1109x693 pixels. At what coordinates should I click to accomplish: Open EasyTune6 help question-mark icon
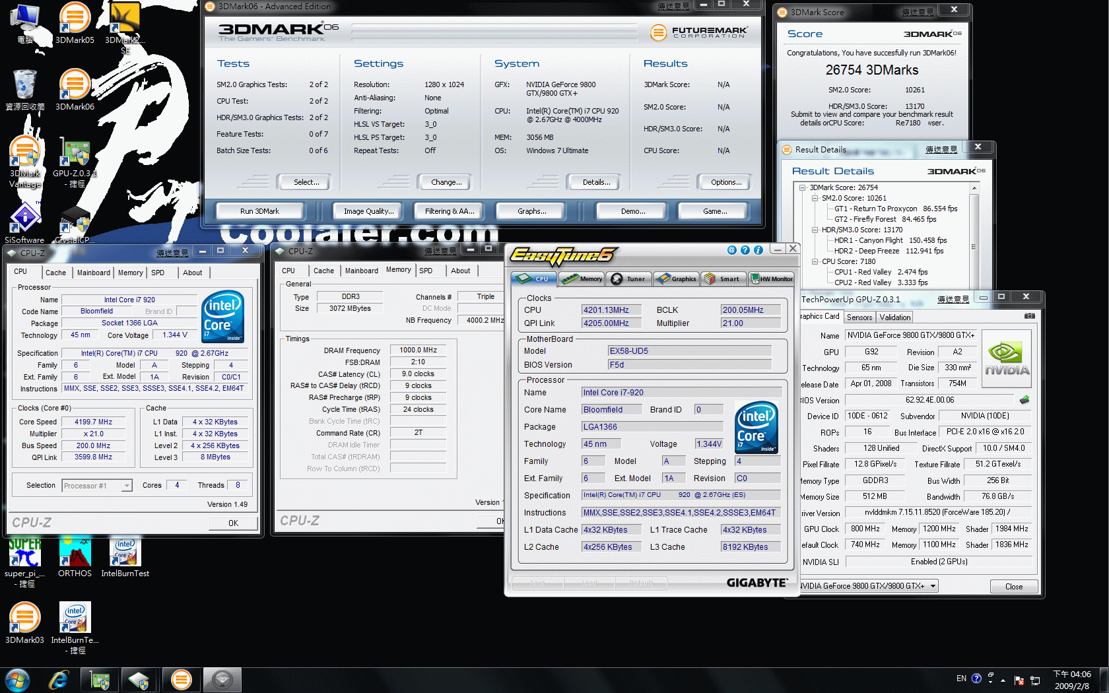pyautogui.click(x=745, y=250)
